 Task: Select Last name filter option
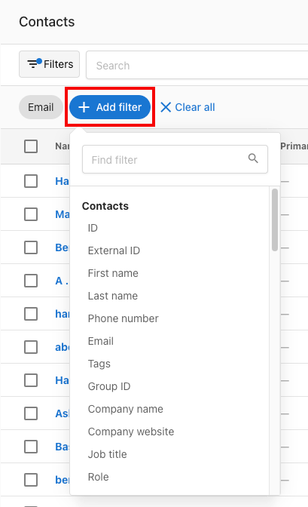coord(113,296)
